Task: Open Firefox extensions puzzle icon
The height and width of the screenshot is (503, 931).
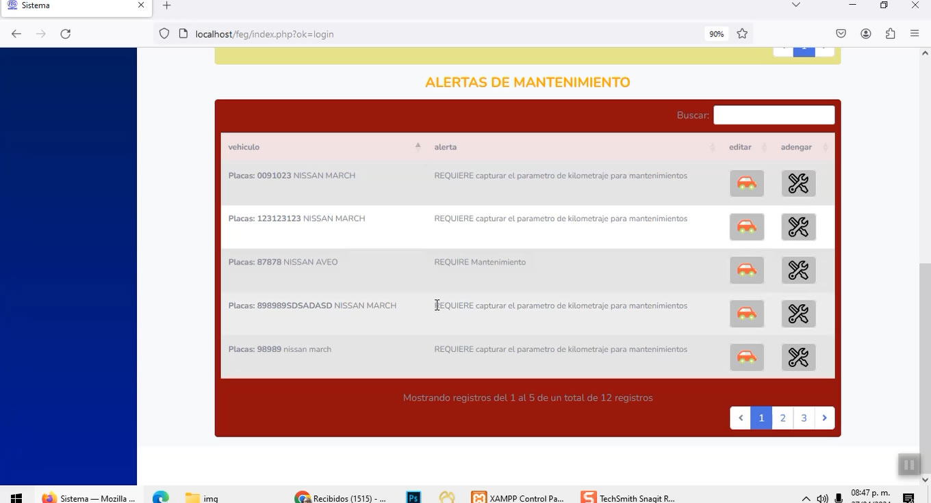Action: [890, 33]
